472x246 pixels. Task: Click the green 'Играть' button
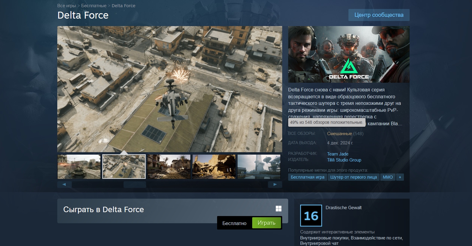(x=267, y=223)
